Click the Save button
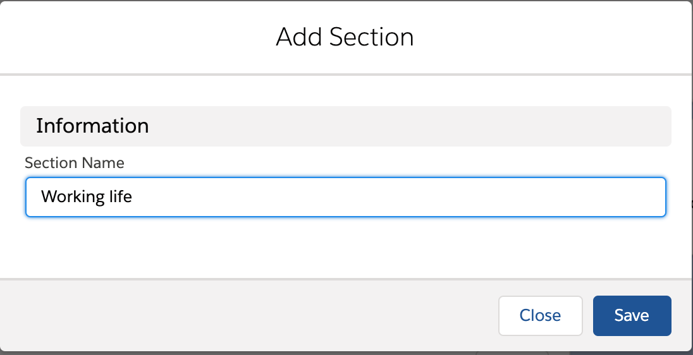 click(632, 315)
